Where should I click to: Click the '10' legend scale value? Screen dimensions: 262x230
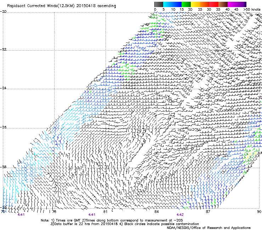pos(173,10)
